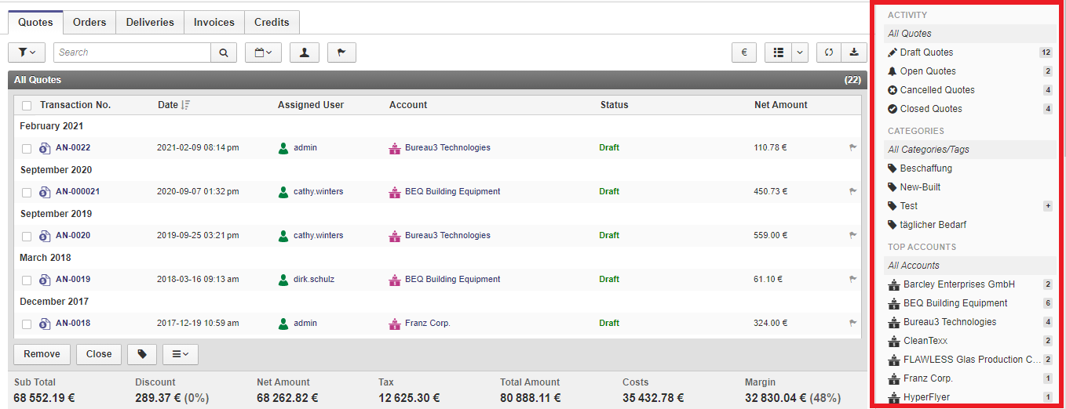Expand the list view options arrow
Viewport: 1066px width, 409px height.
(800, 52)
